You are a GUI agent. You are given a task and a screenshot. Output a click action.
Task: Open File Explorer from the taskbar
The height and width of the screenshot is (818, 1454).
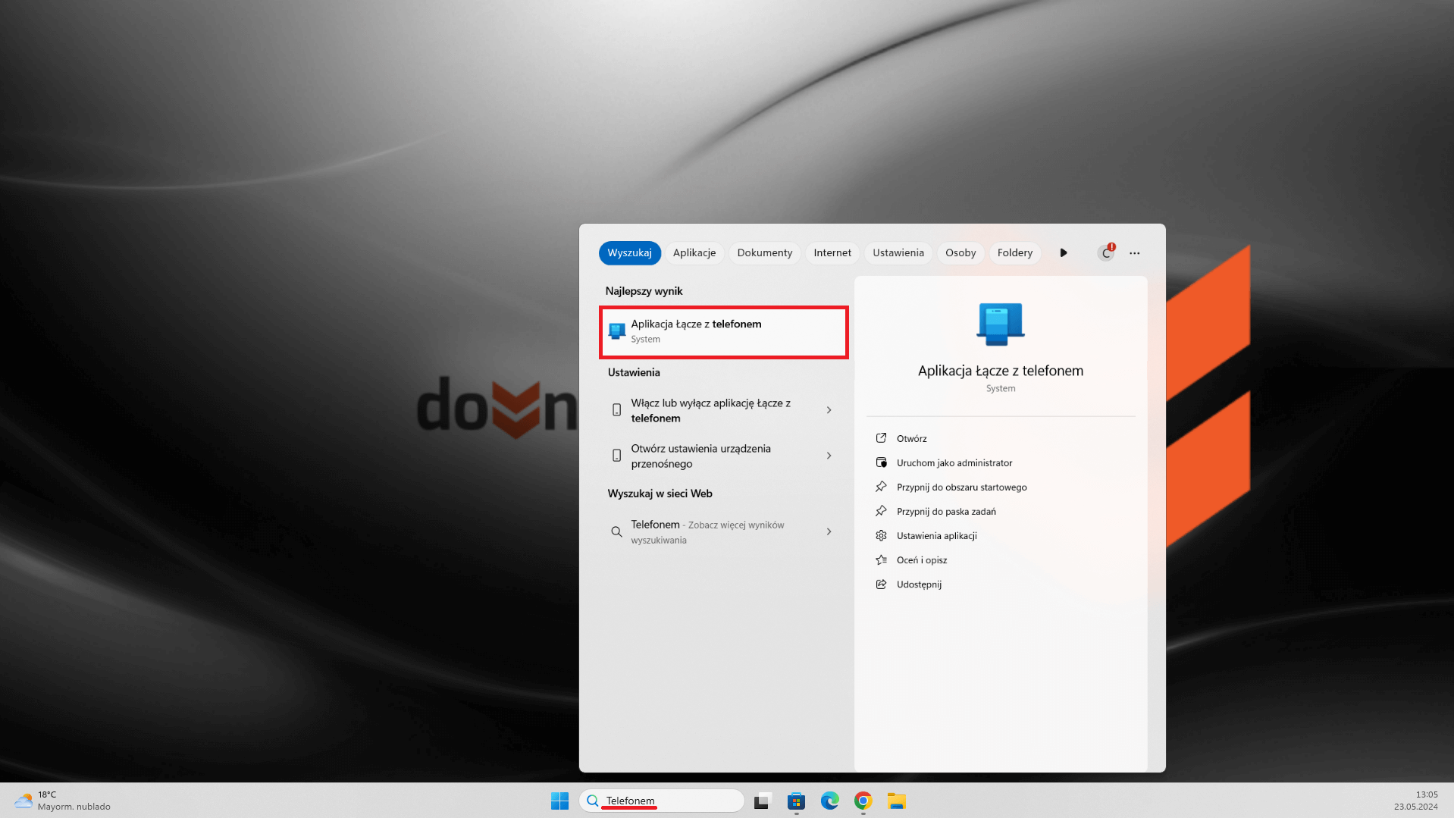tap(897, 801)
